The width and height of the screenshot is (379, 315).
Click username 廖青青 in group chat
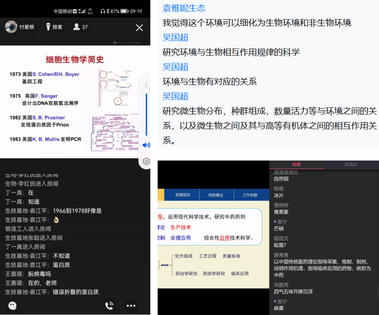281,255
